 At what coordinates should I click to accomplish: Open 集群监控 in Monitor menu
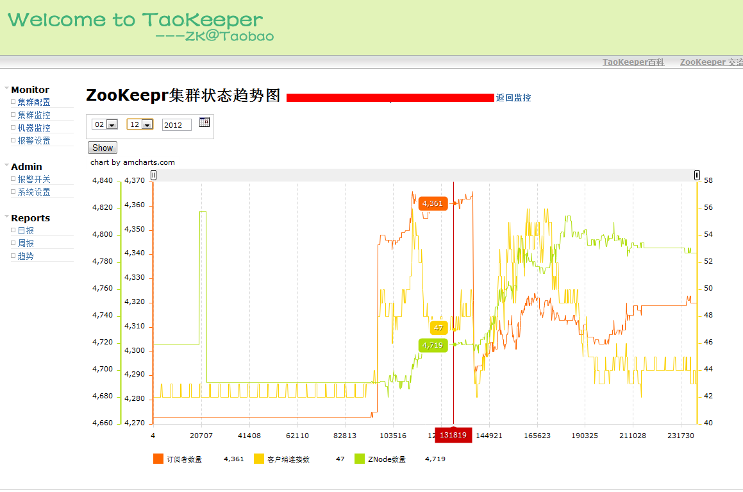[33, 115]
